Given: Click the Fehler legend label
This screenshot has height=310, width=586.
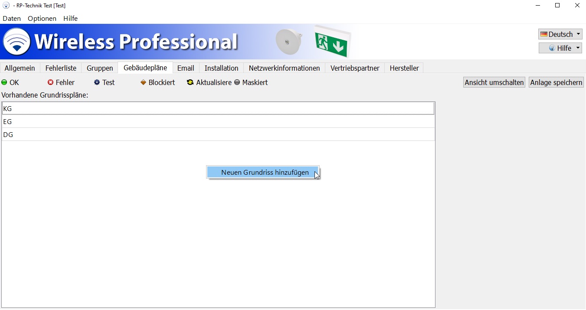Looking at the screenshot, I should (x=65, y=82).
